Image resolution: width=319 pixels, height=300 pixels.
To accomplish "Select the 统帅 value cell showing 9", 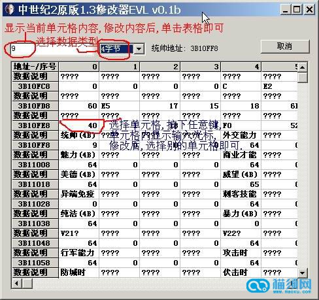I will (x=79, y=145).
